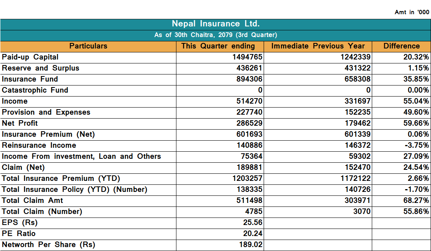Click the EPS (Rs) value 25.56
The height and width of the screenshot is (251, 431).
click(x=253, y=223)
